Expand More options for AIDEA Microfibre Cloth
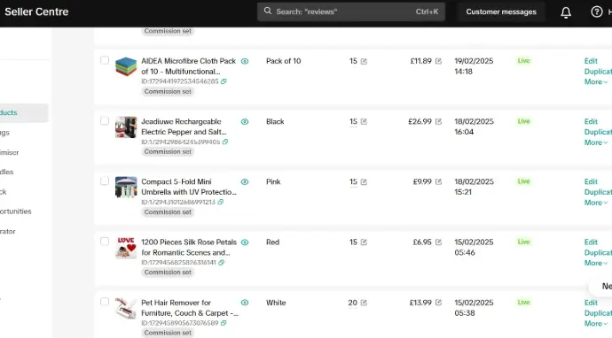The image size is (612, 338). 596,81
